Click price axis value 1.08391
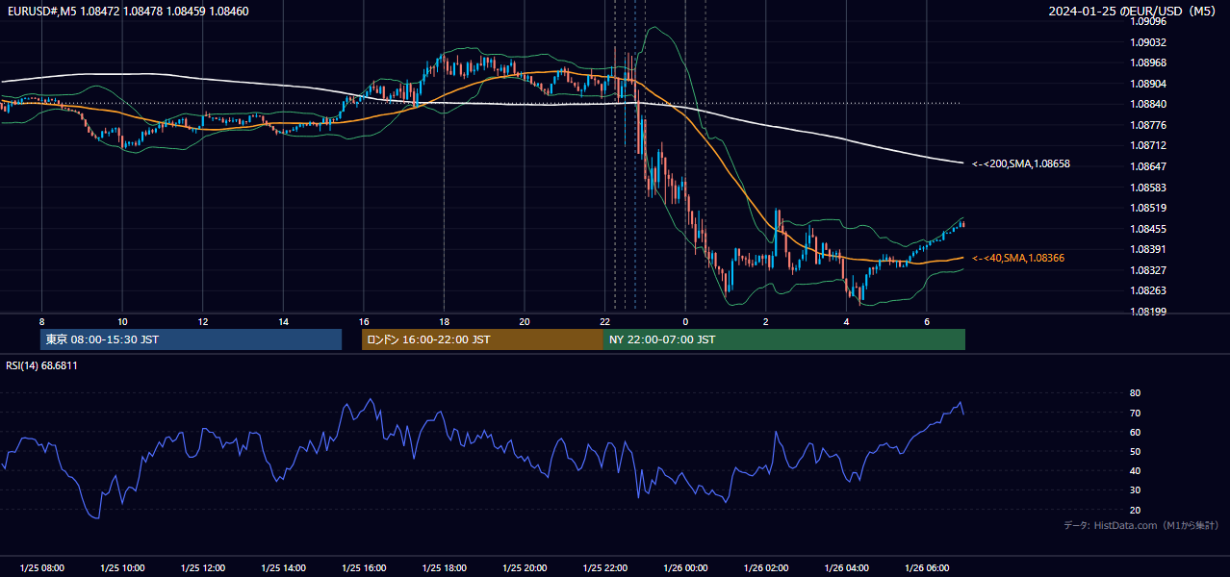The width and height of the screenshot is (1230, 577). 1147,249
